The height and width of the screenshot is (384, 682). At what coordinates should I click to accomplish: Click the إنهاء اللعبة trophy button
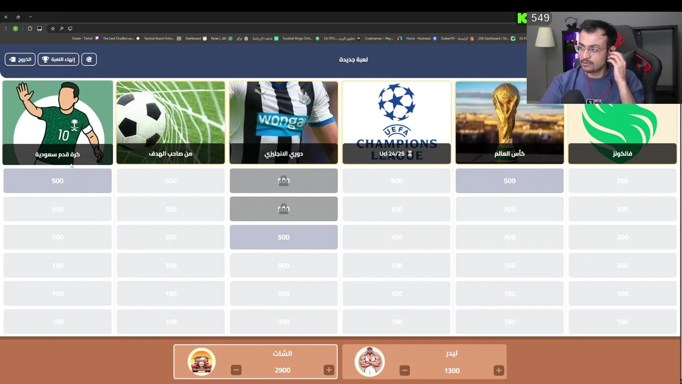point(59,59)
